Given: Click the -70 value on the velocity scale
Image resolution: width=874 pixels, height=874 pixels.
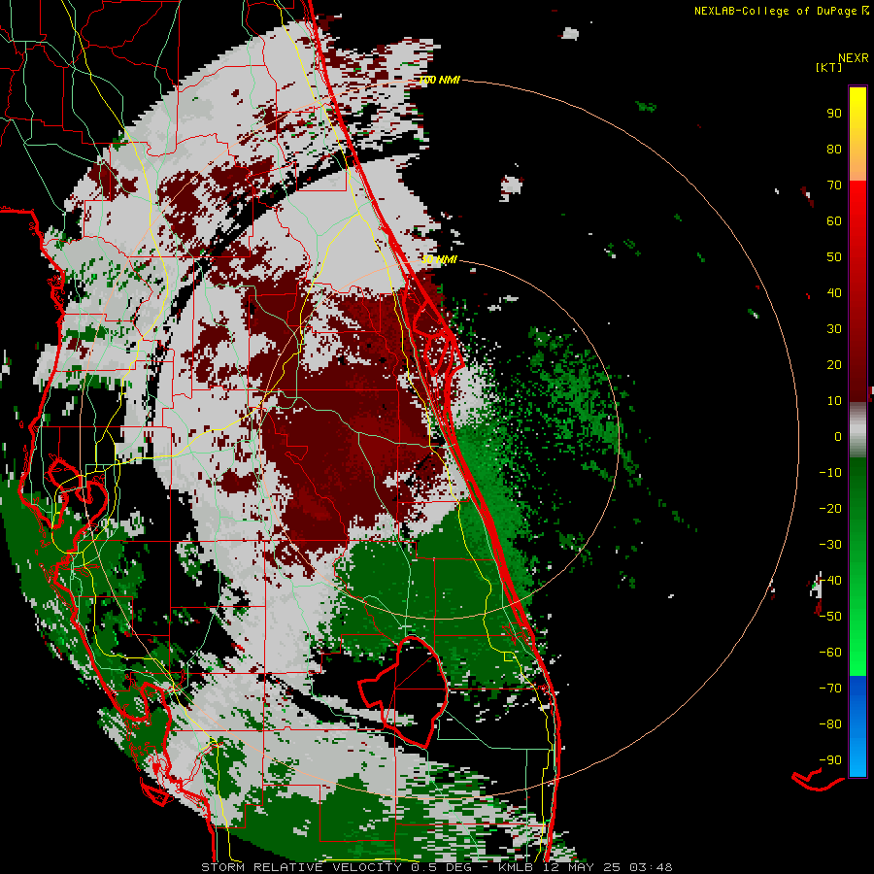Looking at the screenshot, I should [830, 689].
